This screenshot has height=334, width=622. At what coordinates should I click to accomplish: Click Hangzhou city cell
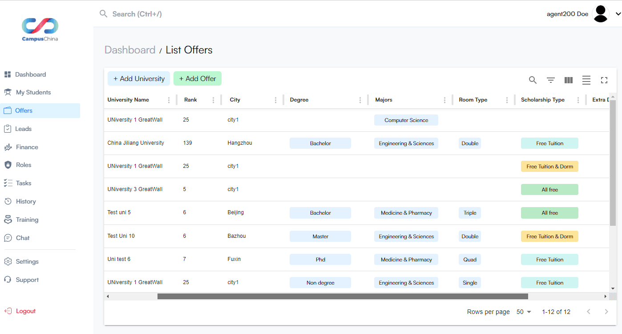pos(240,143)
